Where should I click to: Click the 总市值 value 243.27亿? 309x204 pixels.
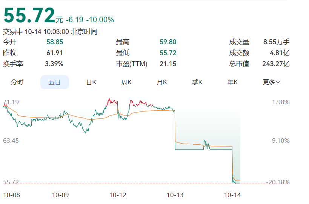tap(276, 64)
